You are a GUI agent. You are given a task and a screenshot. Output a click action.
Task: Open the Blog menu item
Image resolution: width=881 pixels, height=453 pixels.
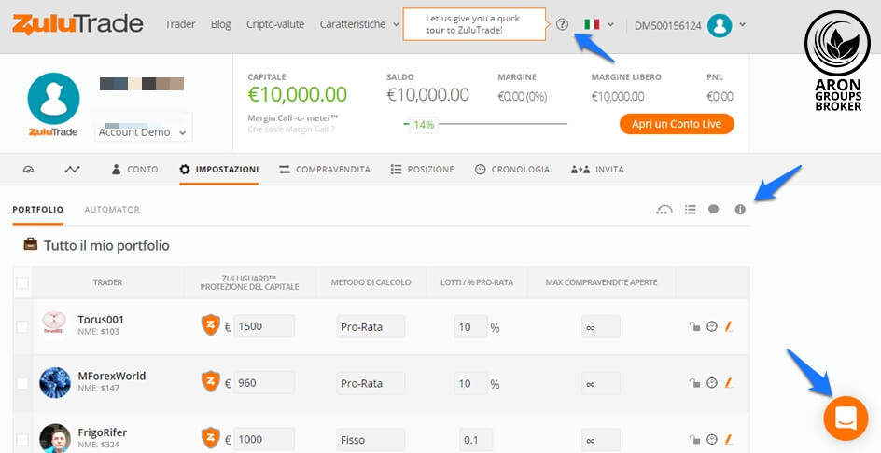point(221,24)
